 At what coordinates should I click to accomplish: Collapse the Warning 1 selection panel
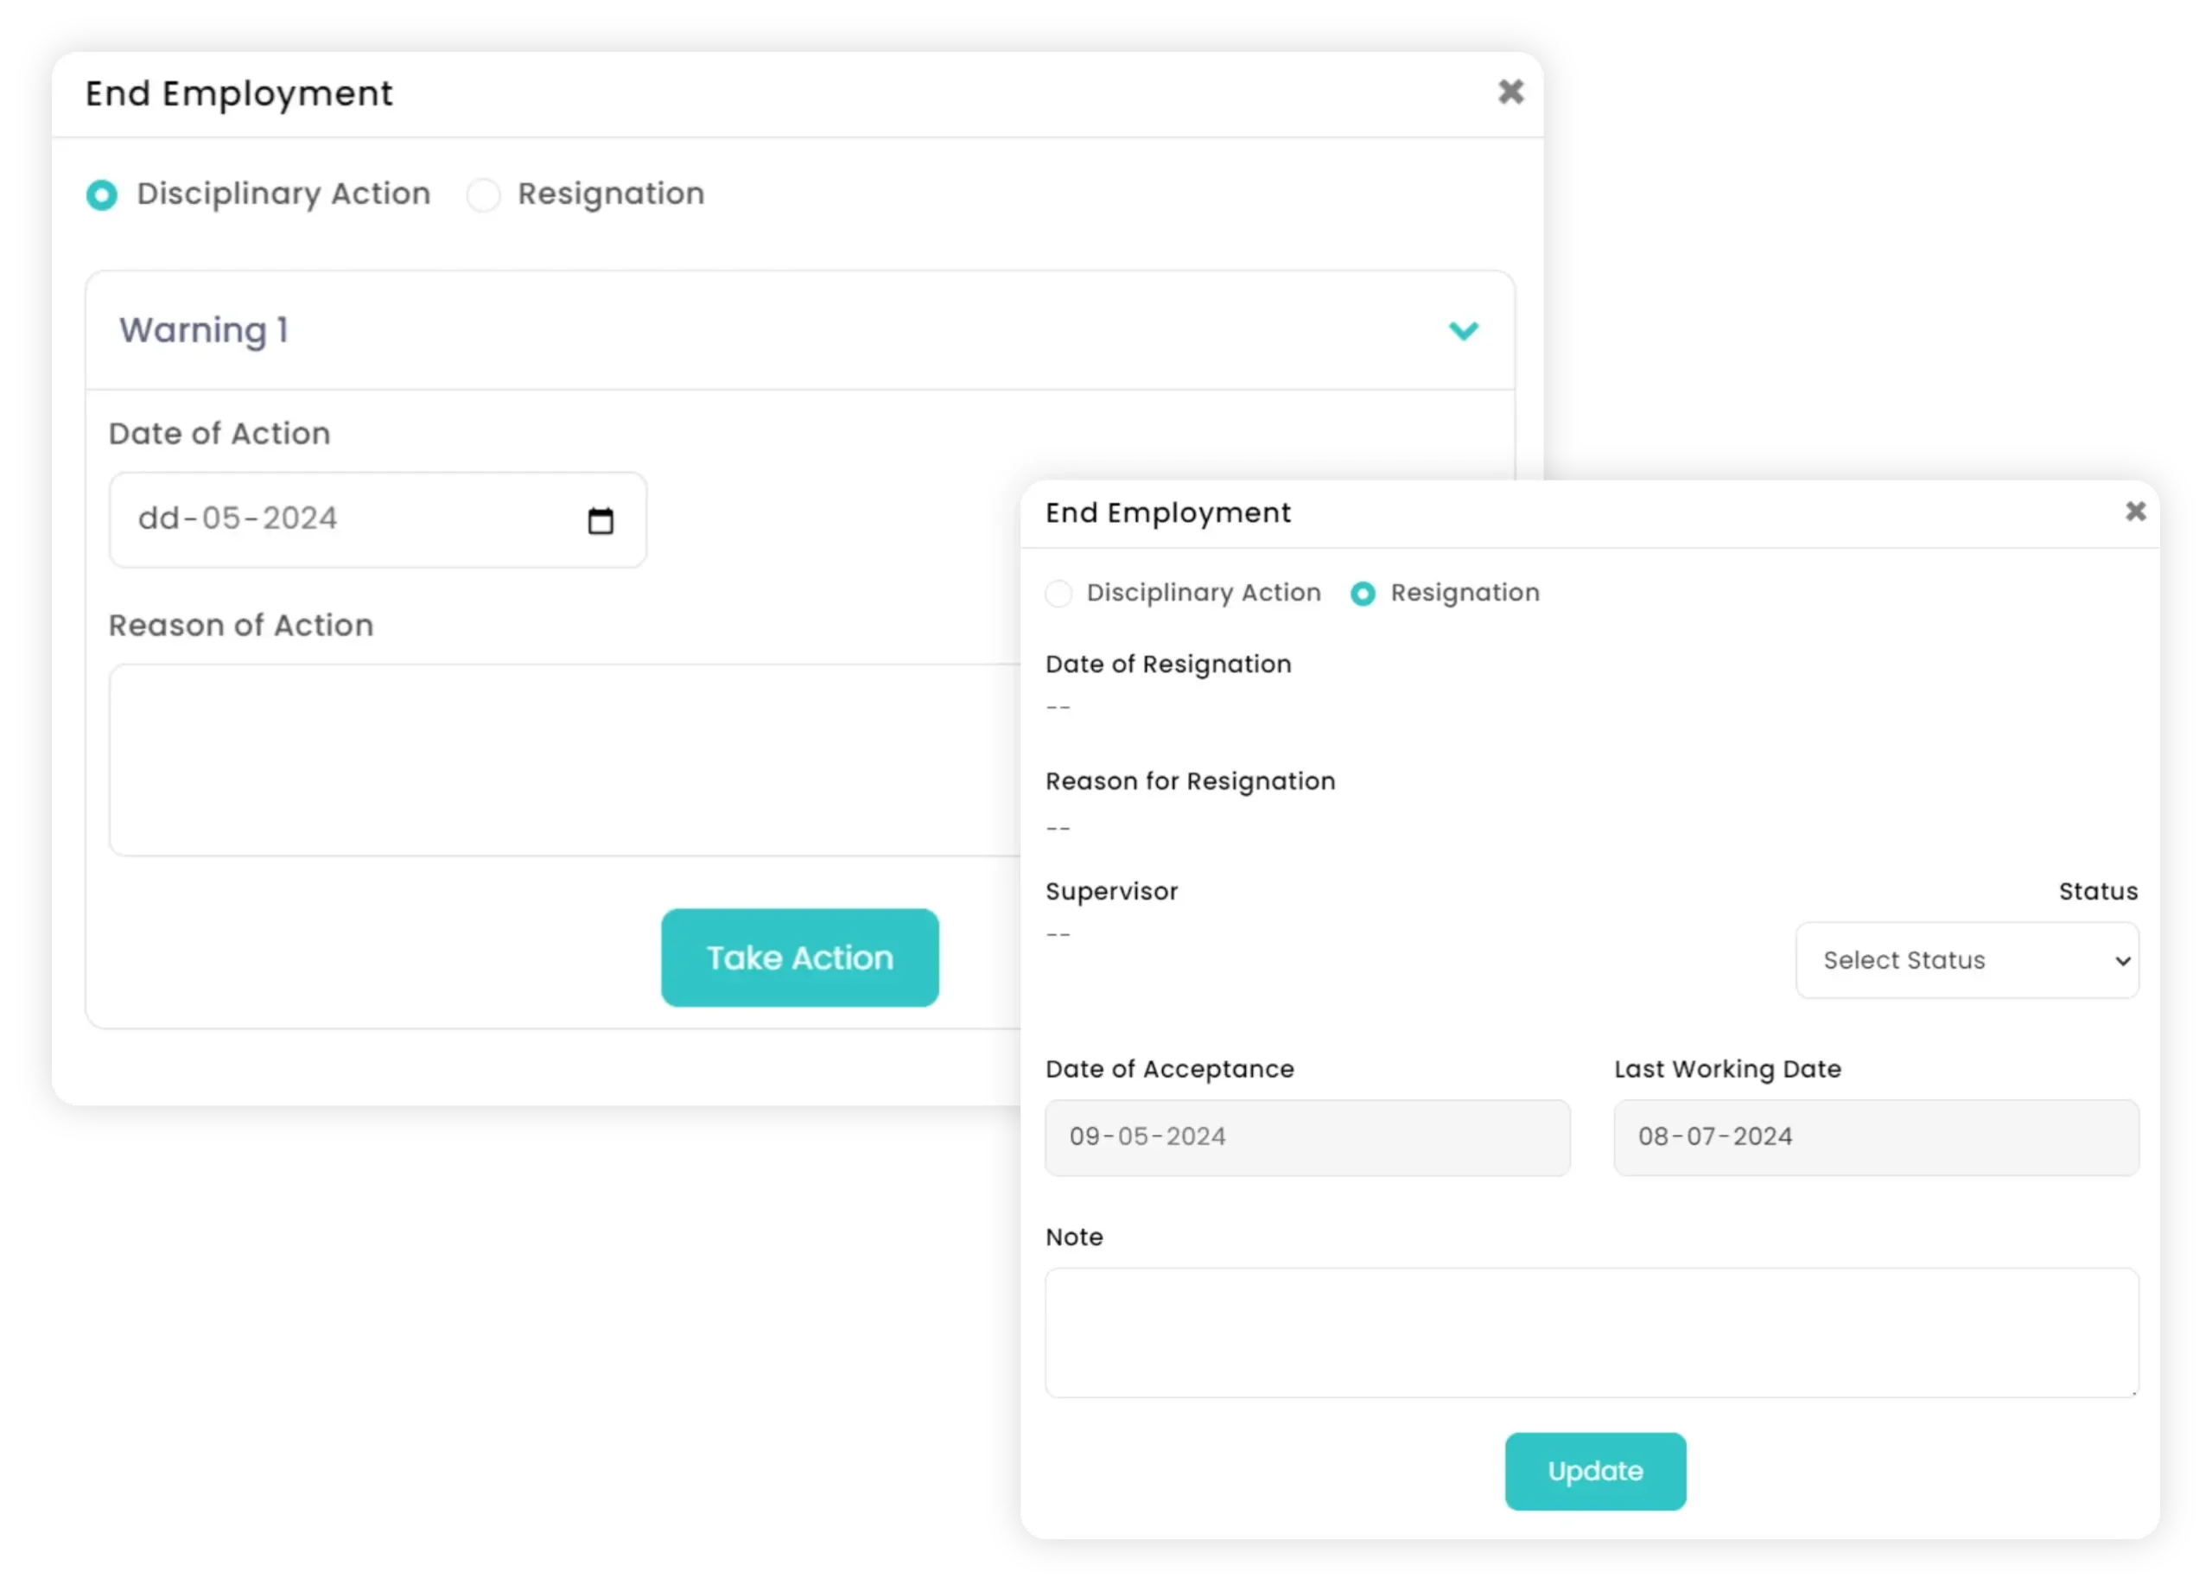[x=1463, y=331]
